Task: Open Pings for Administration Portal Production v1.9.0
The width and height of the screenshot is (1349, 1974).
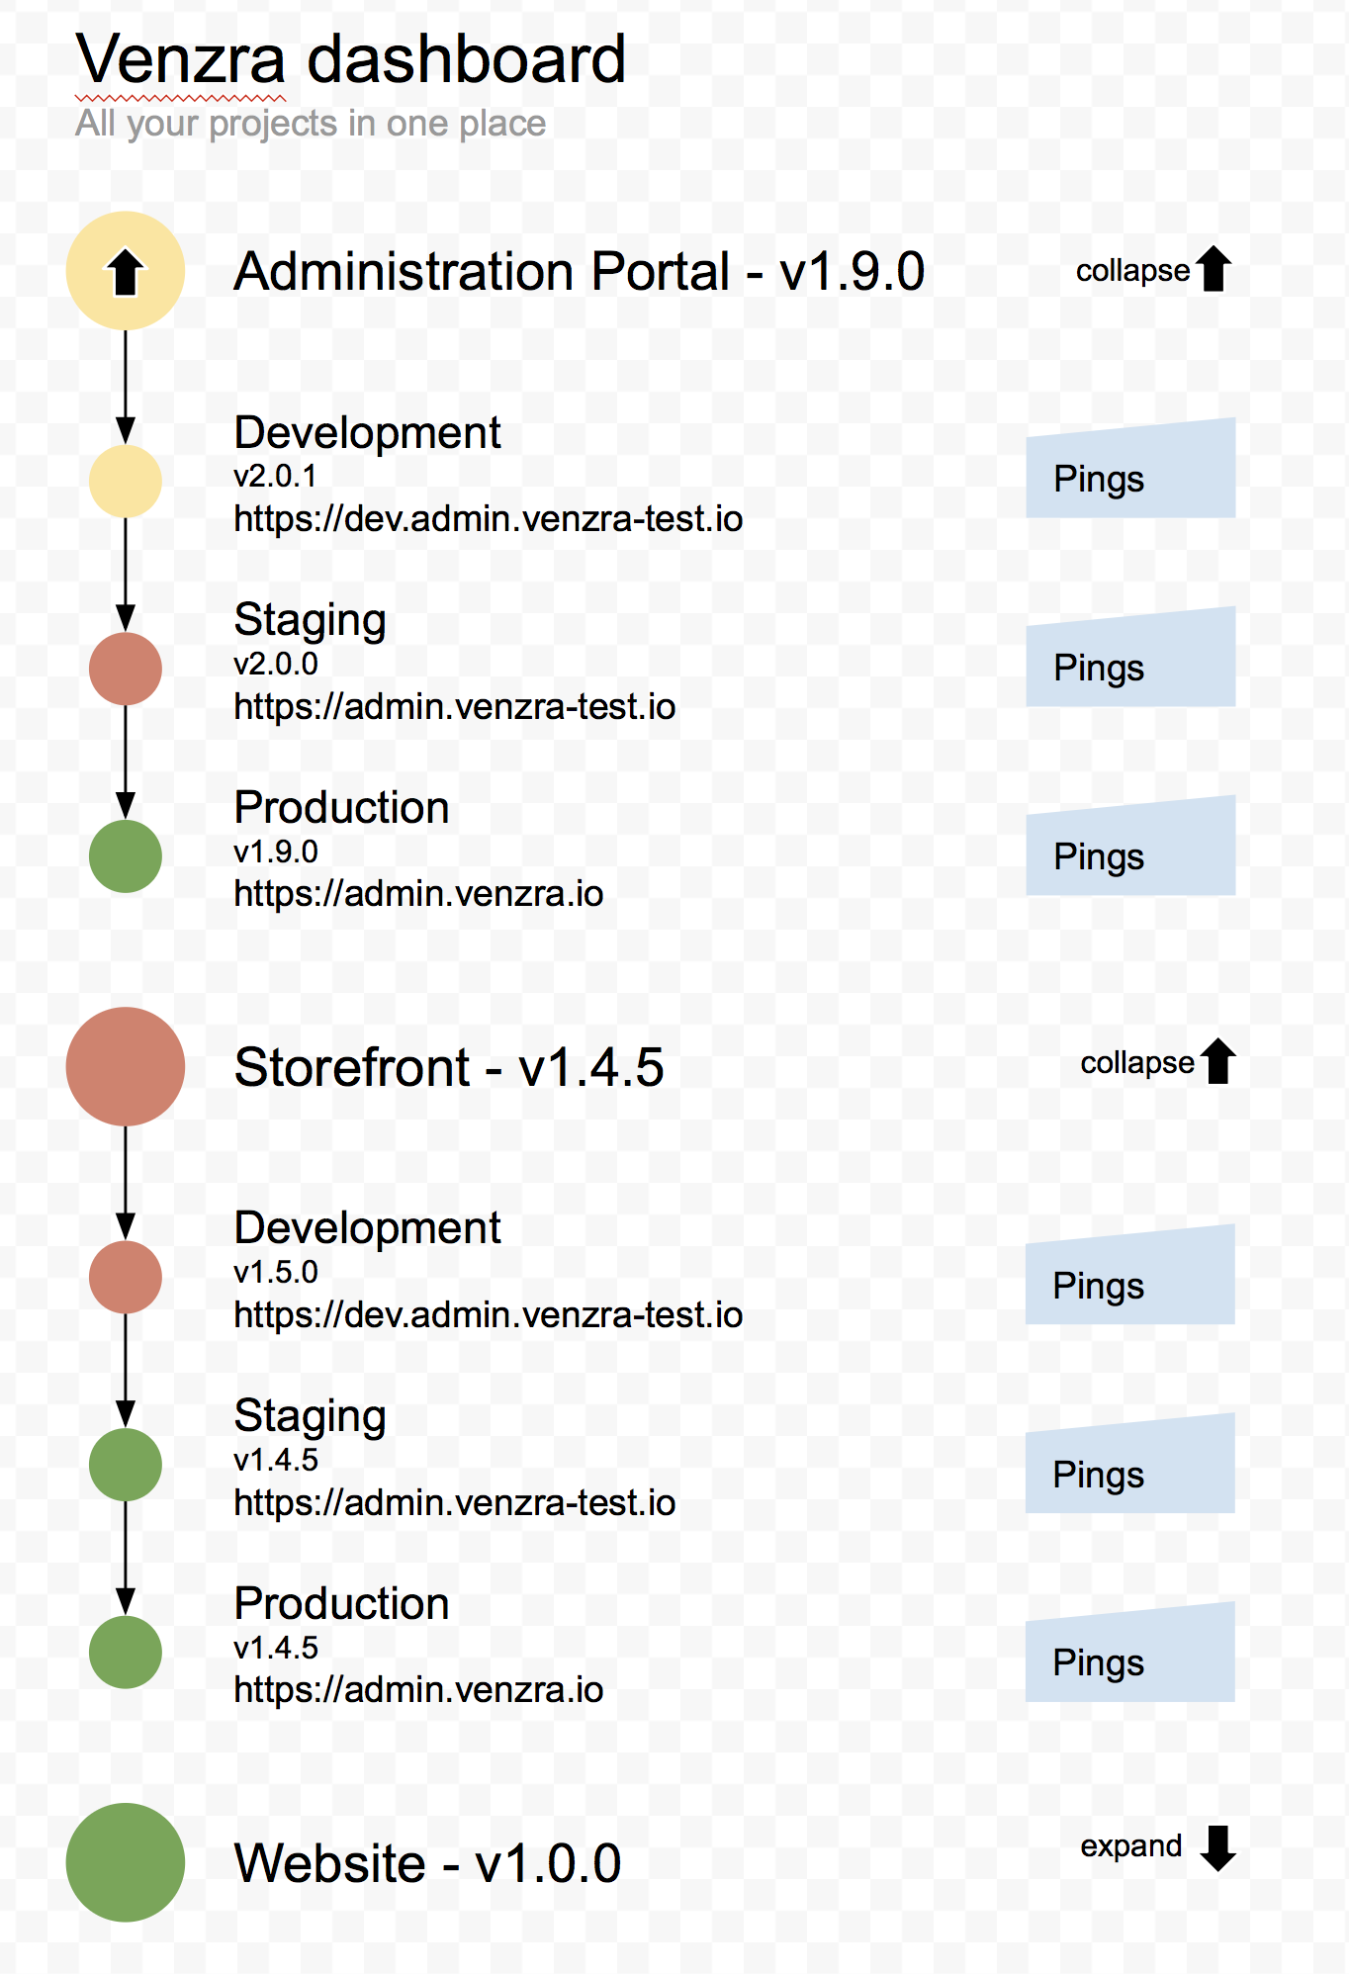Action: 1130,846
